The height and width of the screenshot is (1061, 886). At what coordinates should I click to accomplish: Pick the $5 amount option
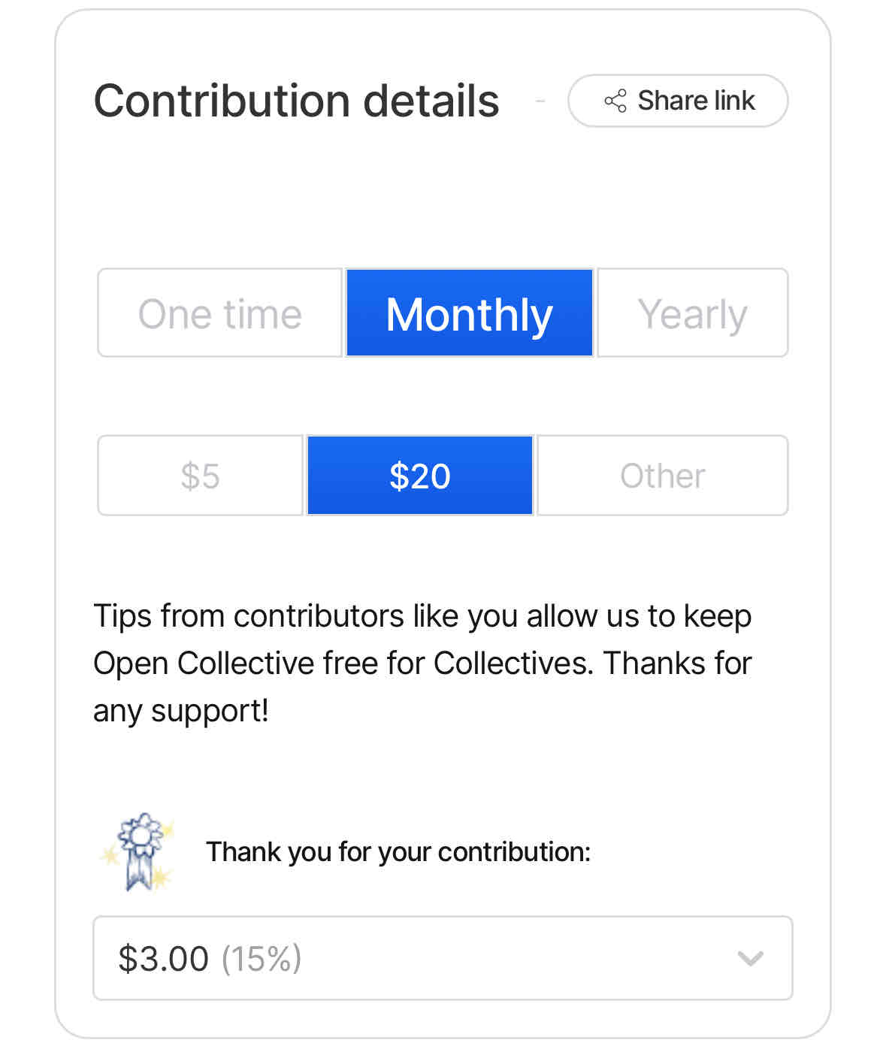(200, 476)
